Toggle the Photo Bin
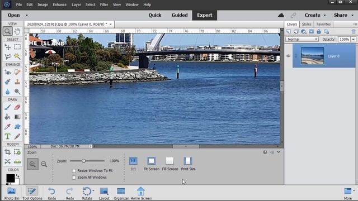This screenshot has width=358, height=201. pos(12,193)
